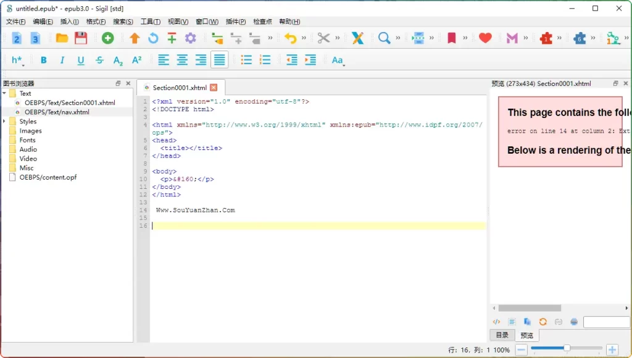The width and height of the screenshot is (632, 358).
Task: Close the Section0001.xhtml tab
Action: [214, 88]
